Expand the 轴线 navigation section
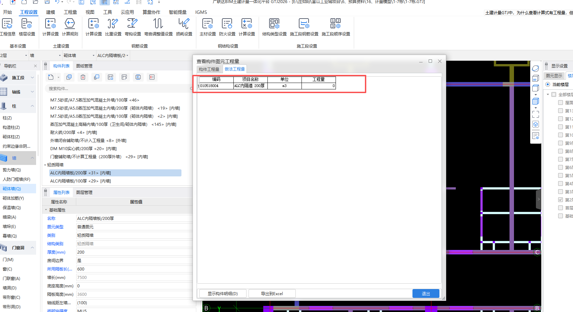573x312 pixels. click(32, 92)
